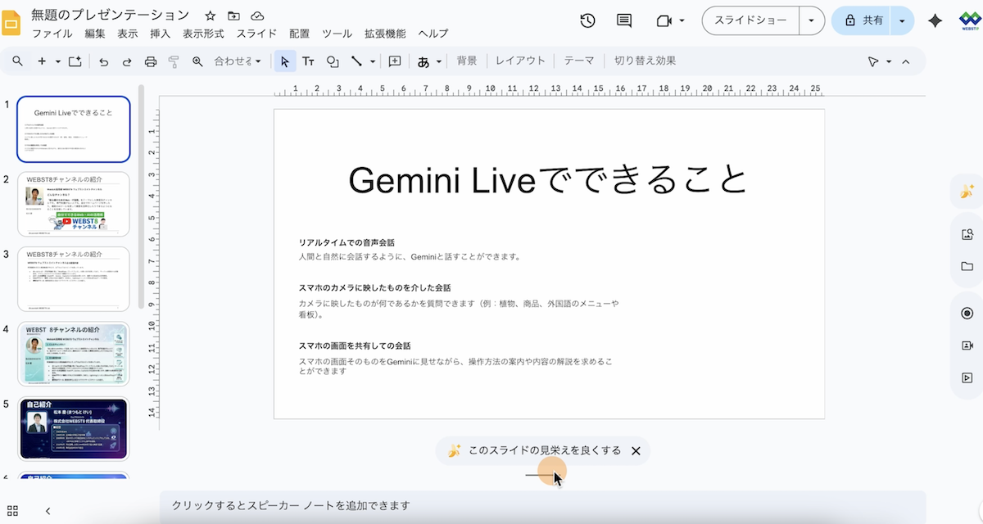Click the print icon in toolbar
The height and width of the screenshot is (524, 983).
pyautogui.click(x=151, y=61)
